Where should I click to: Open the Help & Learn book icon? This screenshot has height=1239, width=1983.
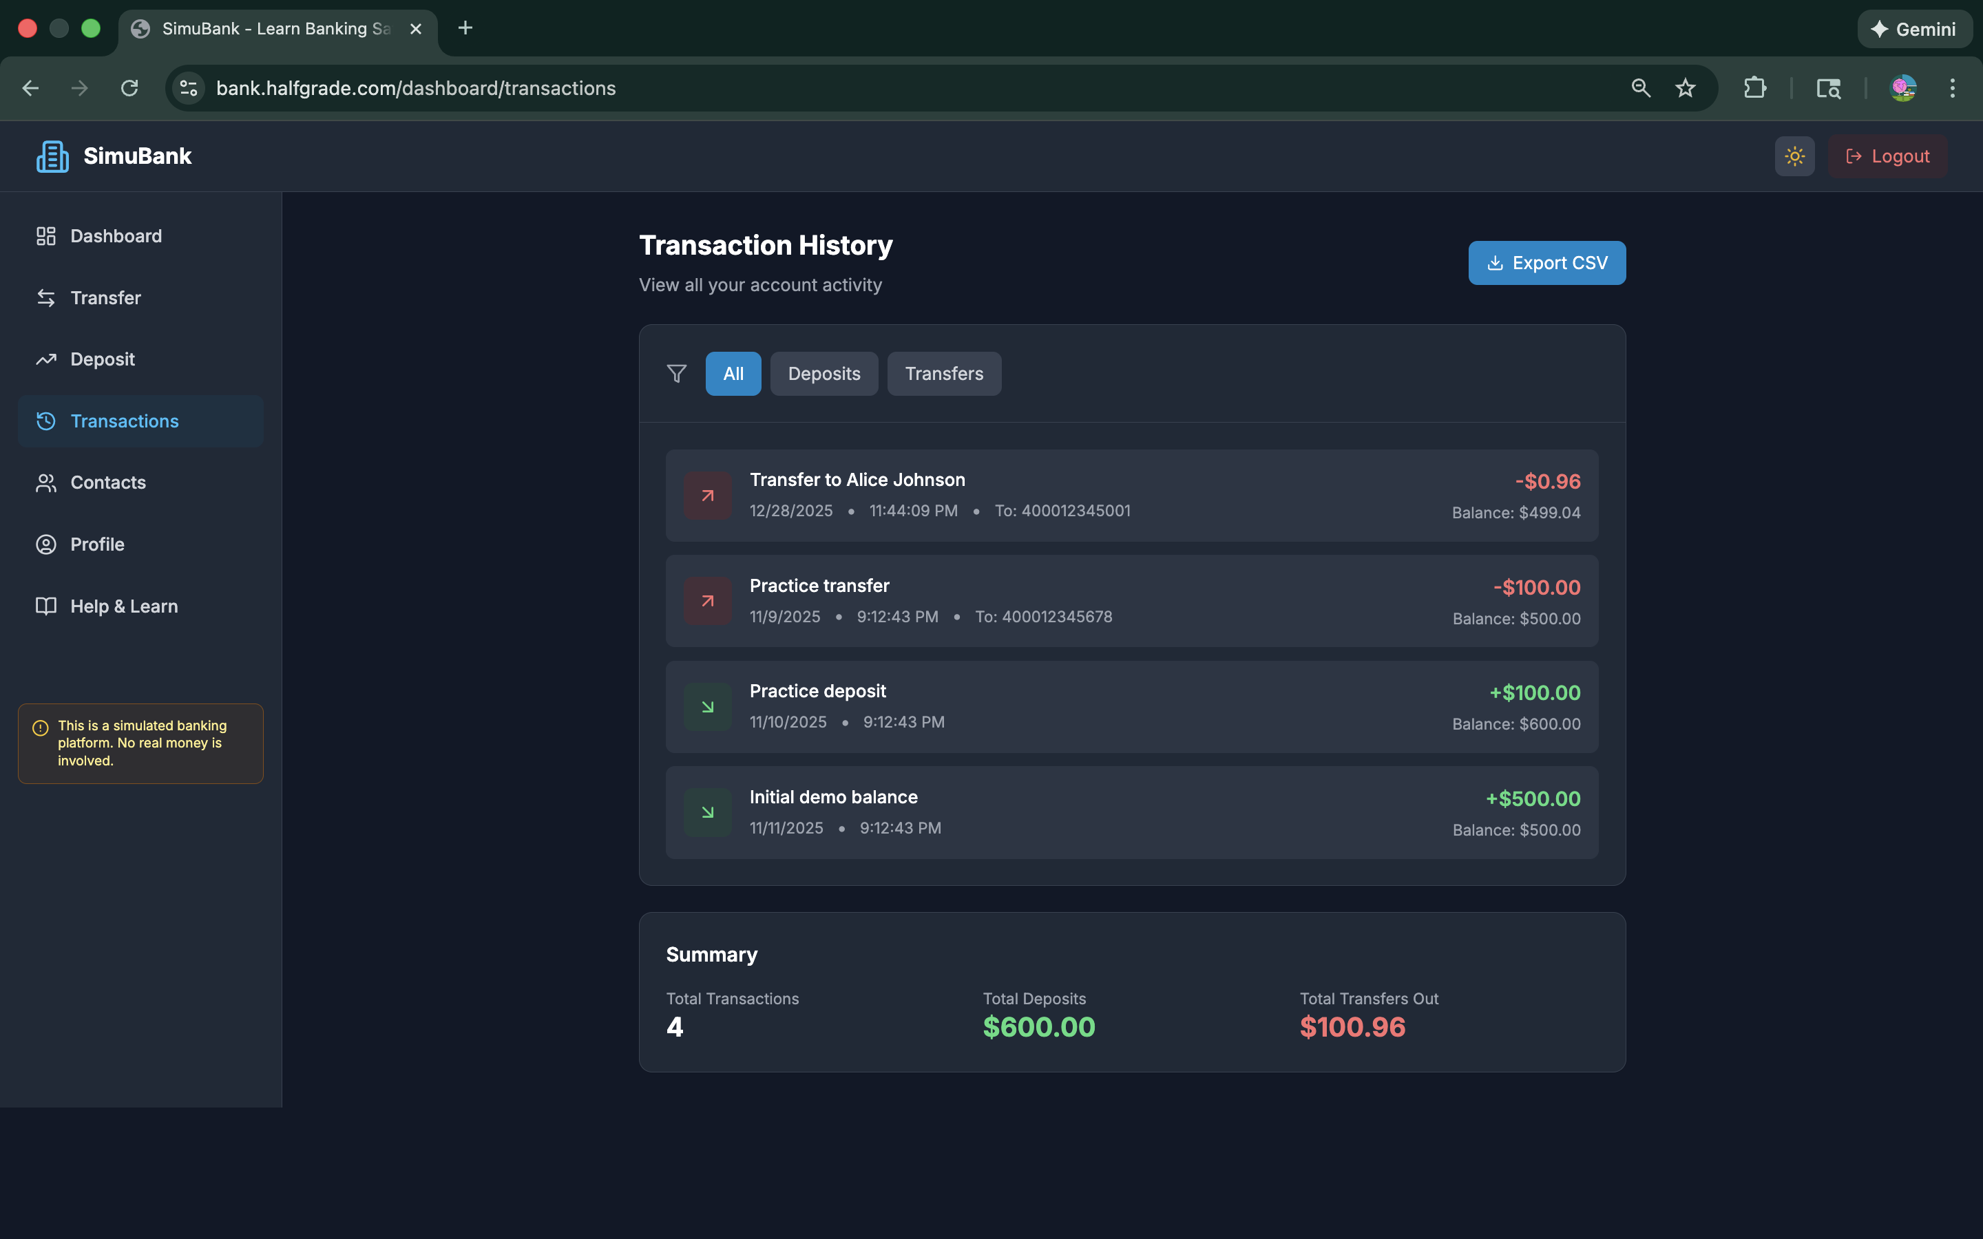46,606
